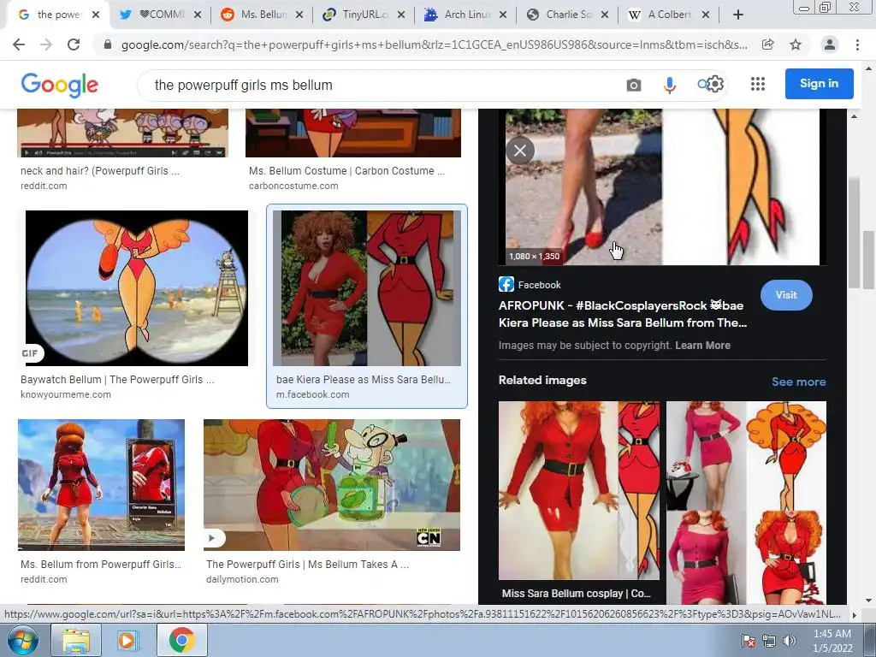Click the large preview image in side panel
Screen dimensions: 876x657
[x=663, y=186]
